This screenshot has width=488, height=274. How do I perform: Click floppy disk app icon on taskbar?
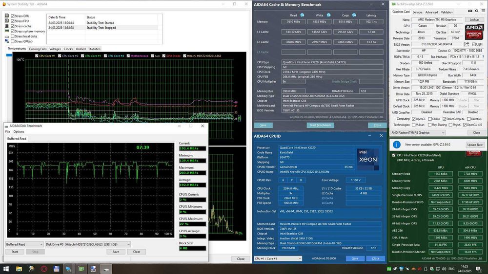point(56,269)
